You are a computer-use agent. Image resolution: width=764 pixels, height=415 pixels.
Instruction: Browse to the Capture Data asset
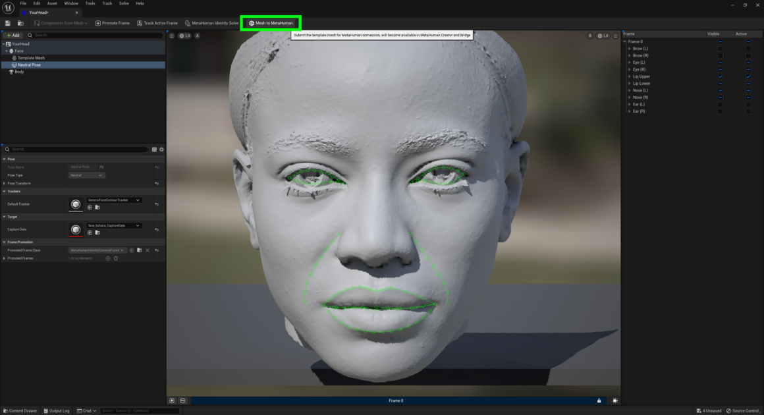coord(97,233)
